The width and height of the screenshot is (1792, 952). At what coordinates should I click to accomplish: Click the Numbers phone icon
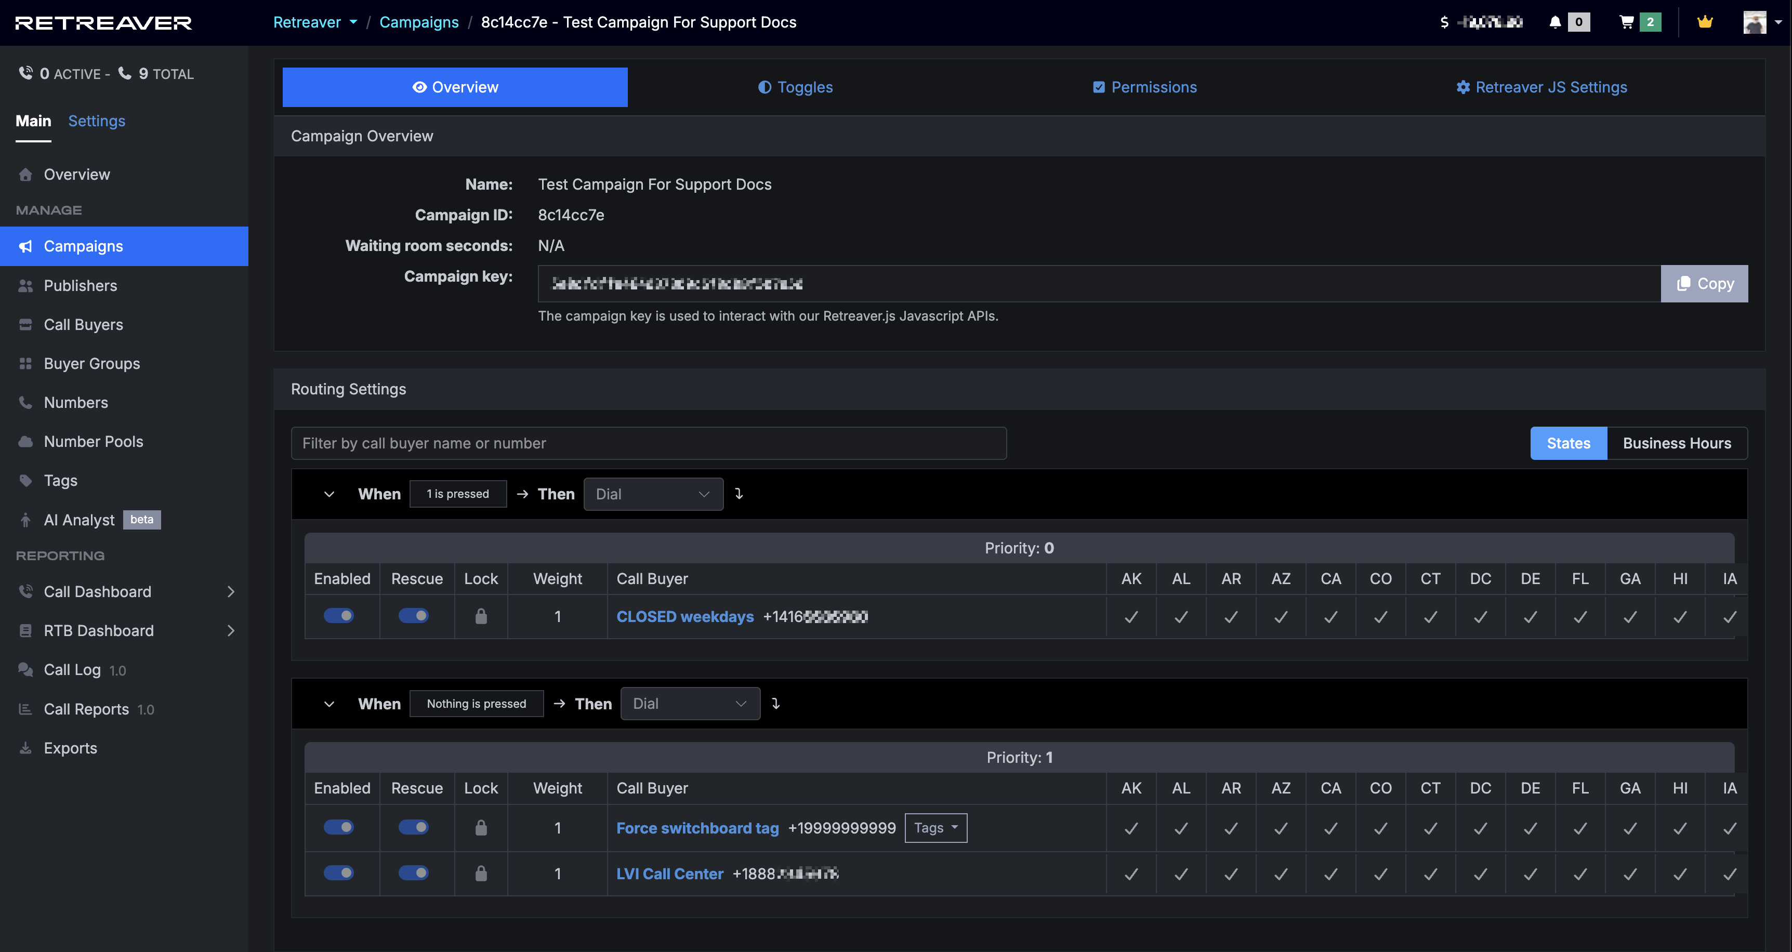click(26, 403)
